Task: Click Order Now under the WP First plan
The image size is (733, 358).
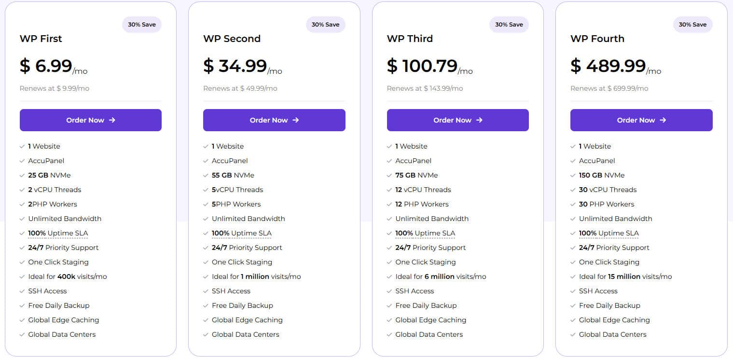Action: [x=90, y=120]
